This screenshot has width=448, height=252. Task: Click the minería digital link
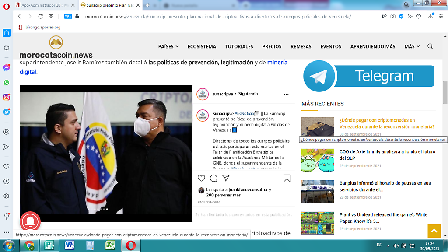[x=277, y=63]
